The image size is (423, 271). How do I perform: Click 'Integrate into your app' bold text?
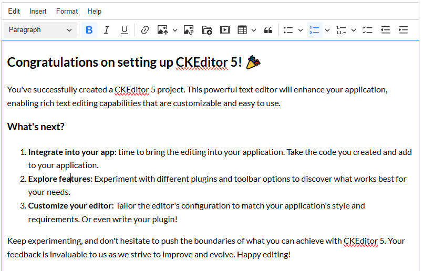coord(71,152)
